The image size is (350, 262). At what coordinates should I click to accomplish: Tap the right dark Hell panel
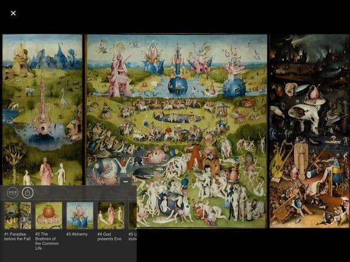pos(310,131)
